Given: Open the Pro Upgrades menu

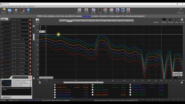Looking at the screenshot, I should (31, 6).
